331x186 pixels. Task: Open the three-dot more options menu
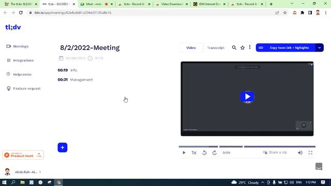(250, 47)
